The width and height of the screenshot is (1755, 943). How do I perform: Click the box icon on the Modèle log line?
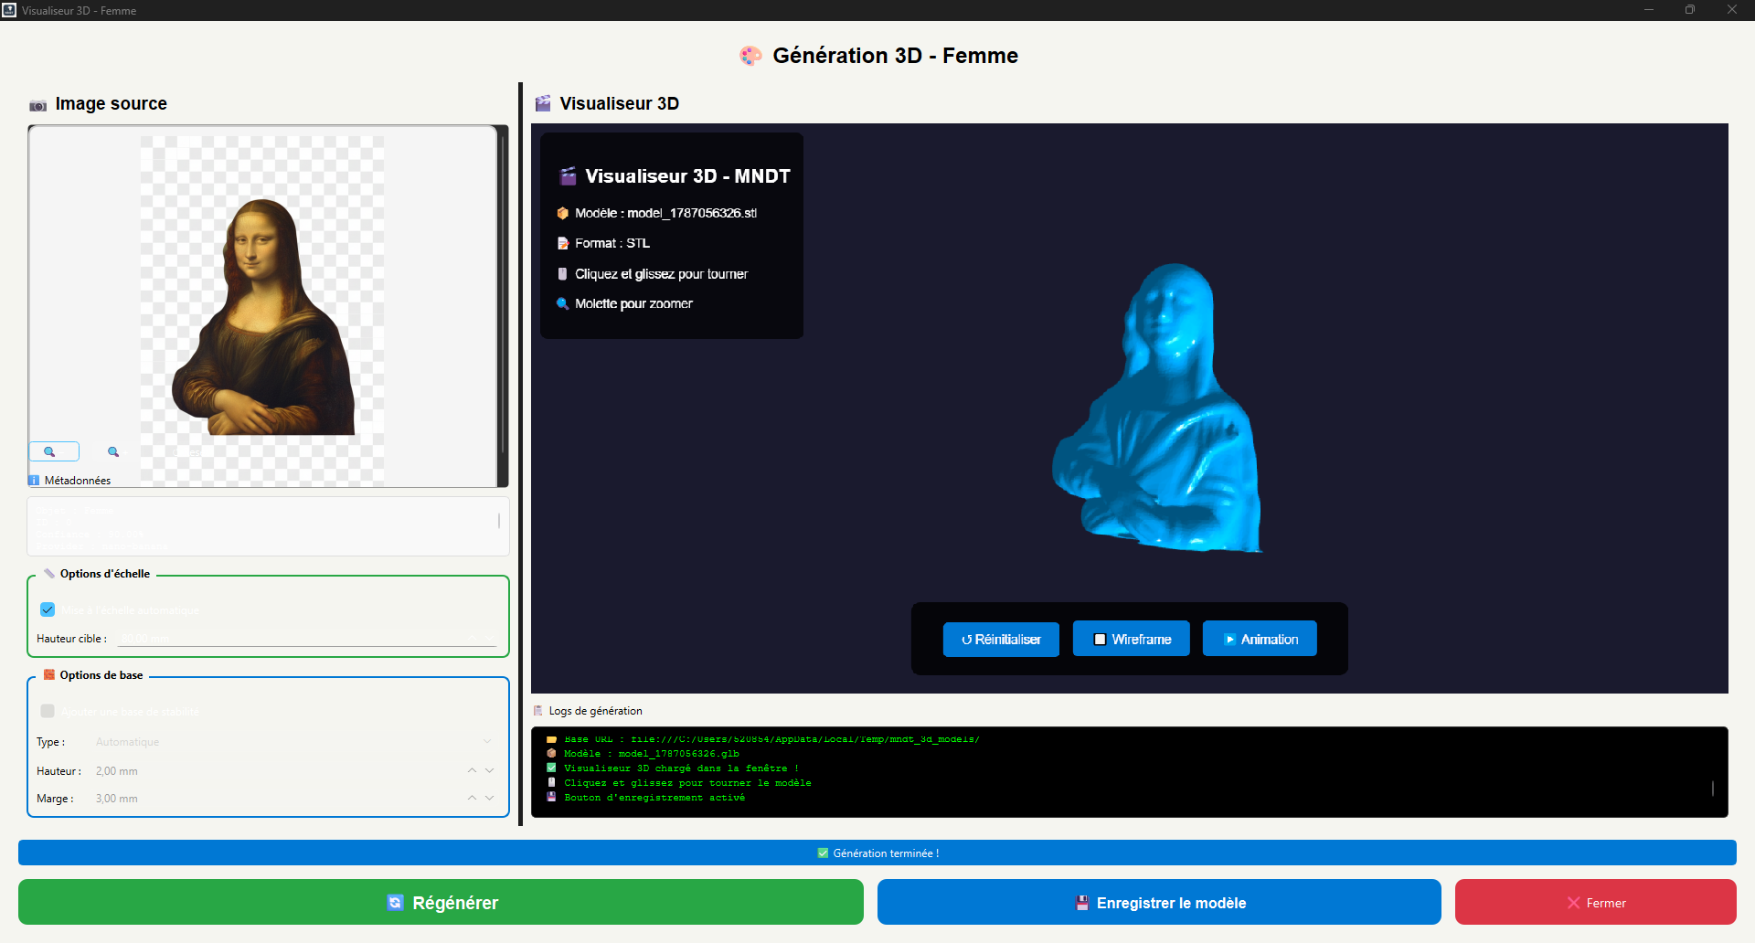coord(551,754)
